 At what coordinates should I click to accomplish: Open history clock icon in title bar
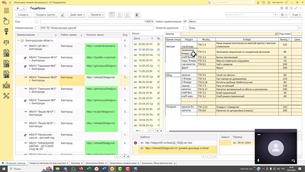point(264,2)
